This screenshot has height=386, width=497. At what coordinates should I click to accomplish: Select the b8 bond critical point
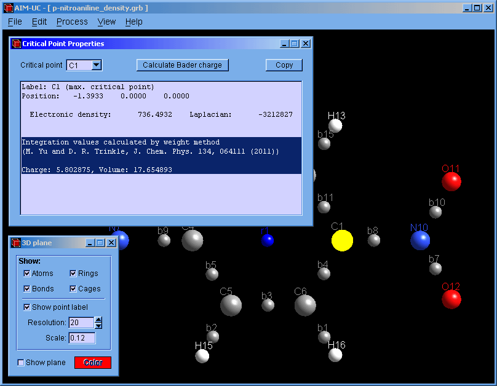[x=374, y=240]
